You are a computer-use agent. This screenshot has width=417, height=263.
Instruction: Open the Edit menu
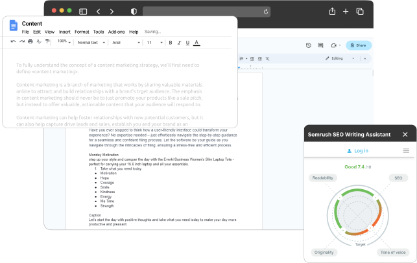(37, 32)
